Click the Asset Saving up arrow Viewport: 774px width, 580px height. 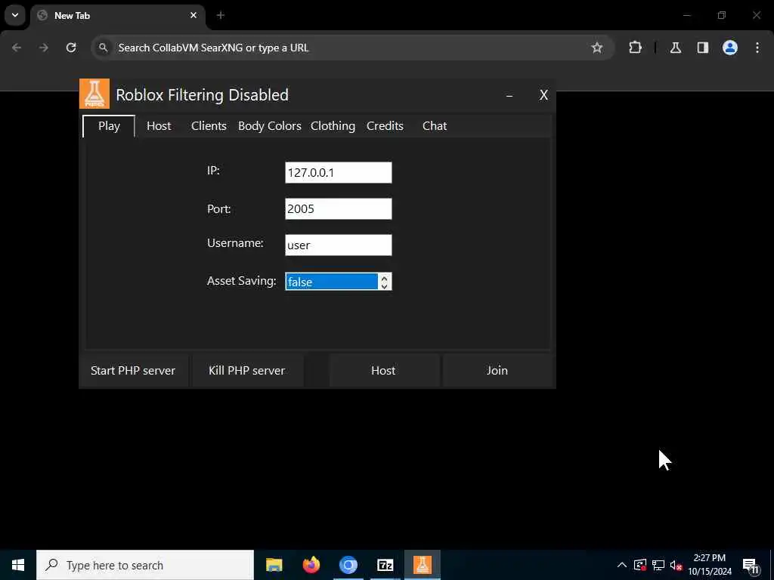(384, 278)
